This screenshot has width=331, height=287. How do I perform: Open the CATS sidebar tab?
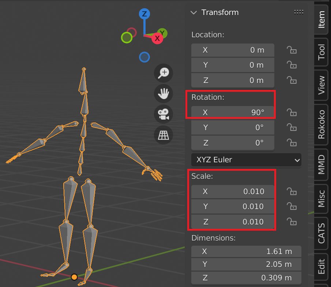(321, 233)
